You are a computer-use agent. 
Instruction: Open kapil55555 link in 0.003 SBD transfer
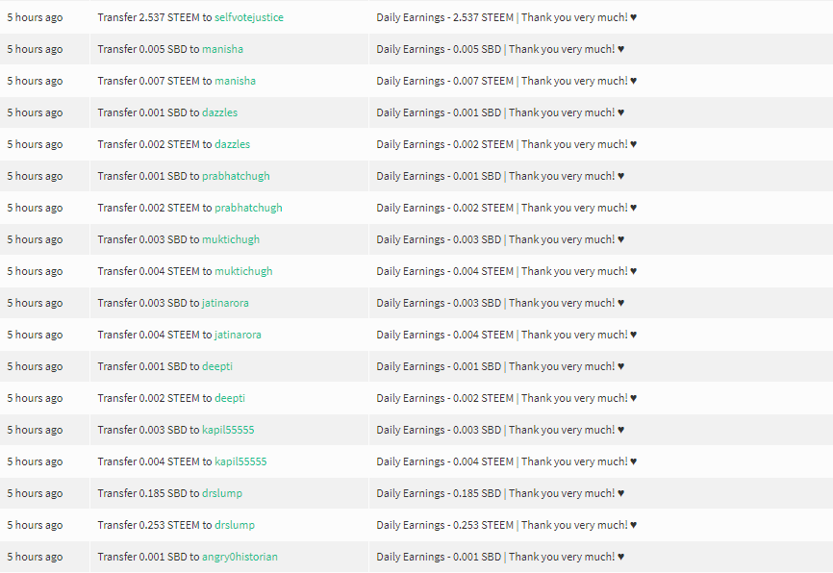[228, 430]
